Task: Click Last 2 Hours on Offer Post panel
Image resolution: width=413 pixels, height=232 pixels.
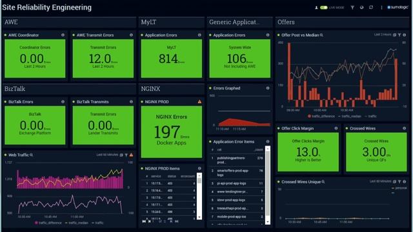Action: coord(383,34)
